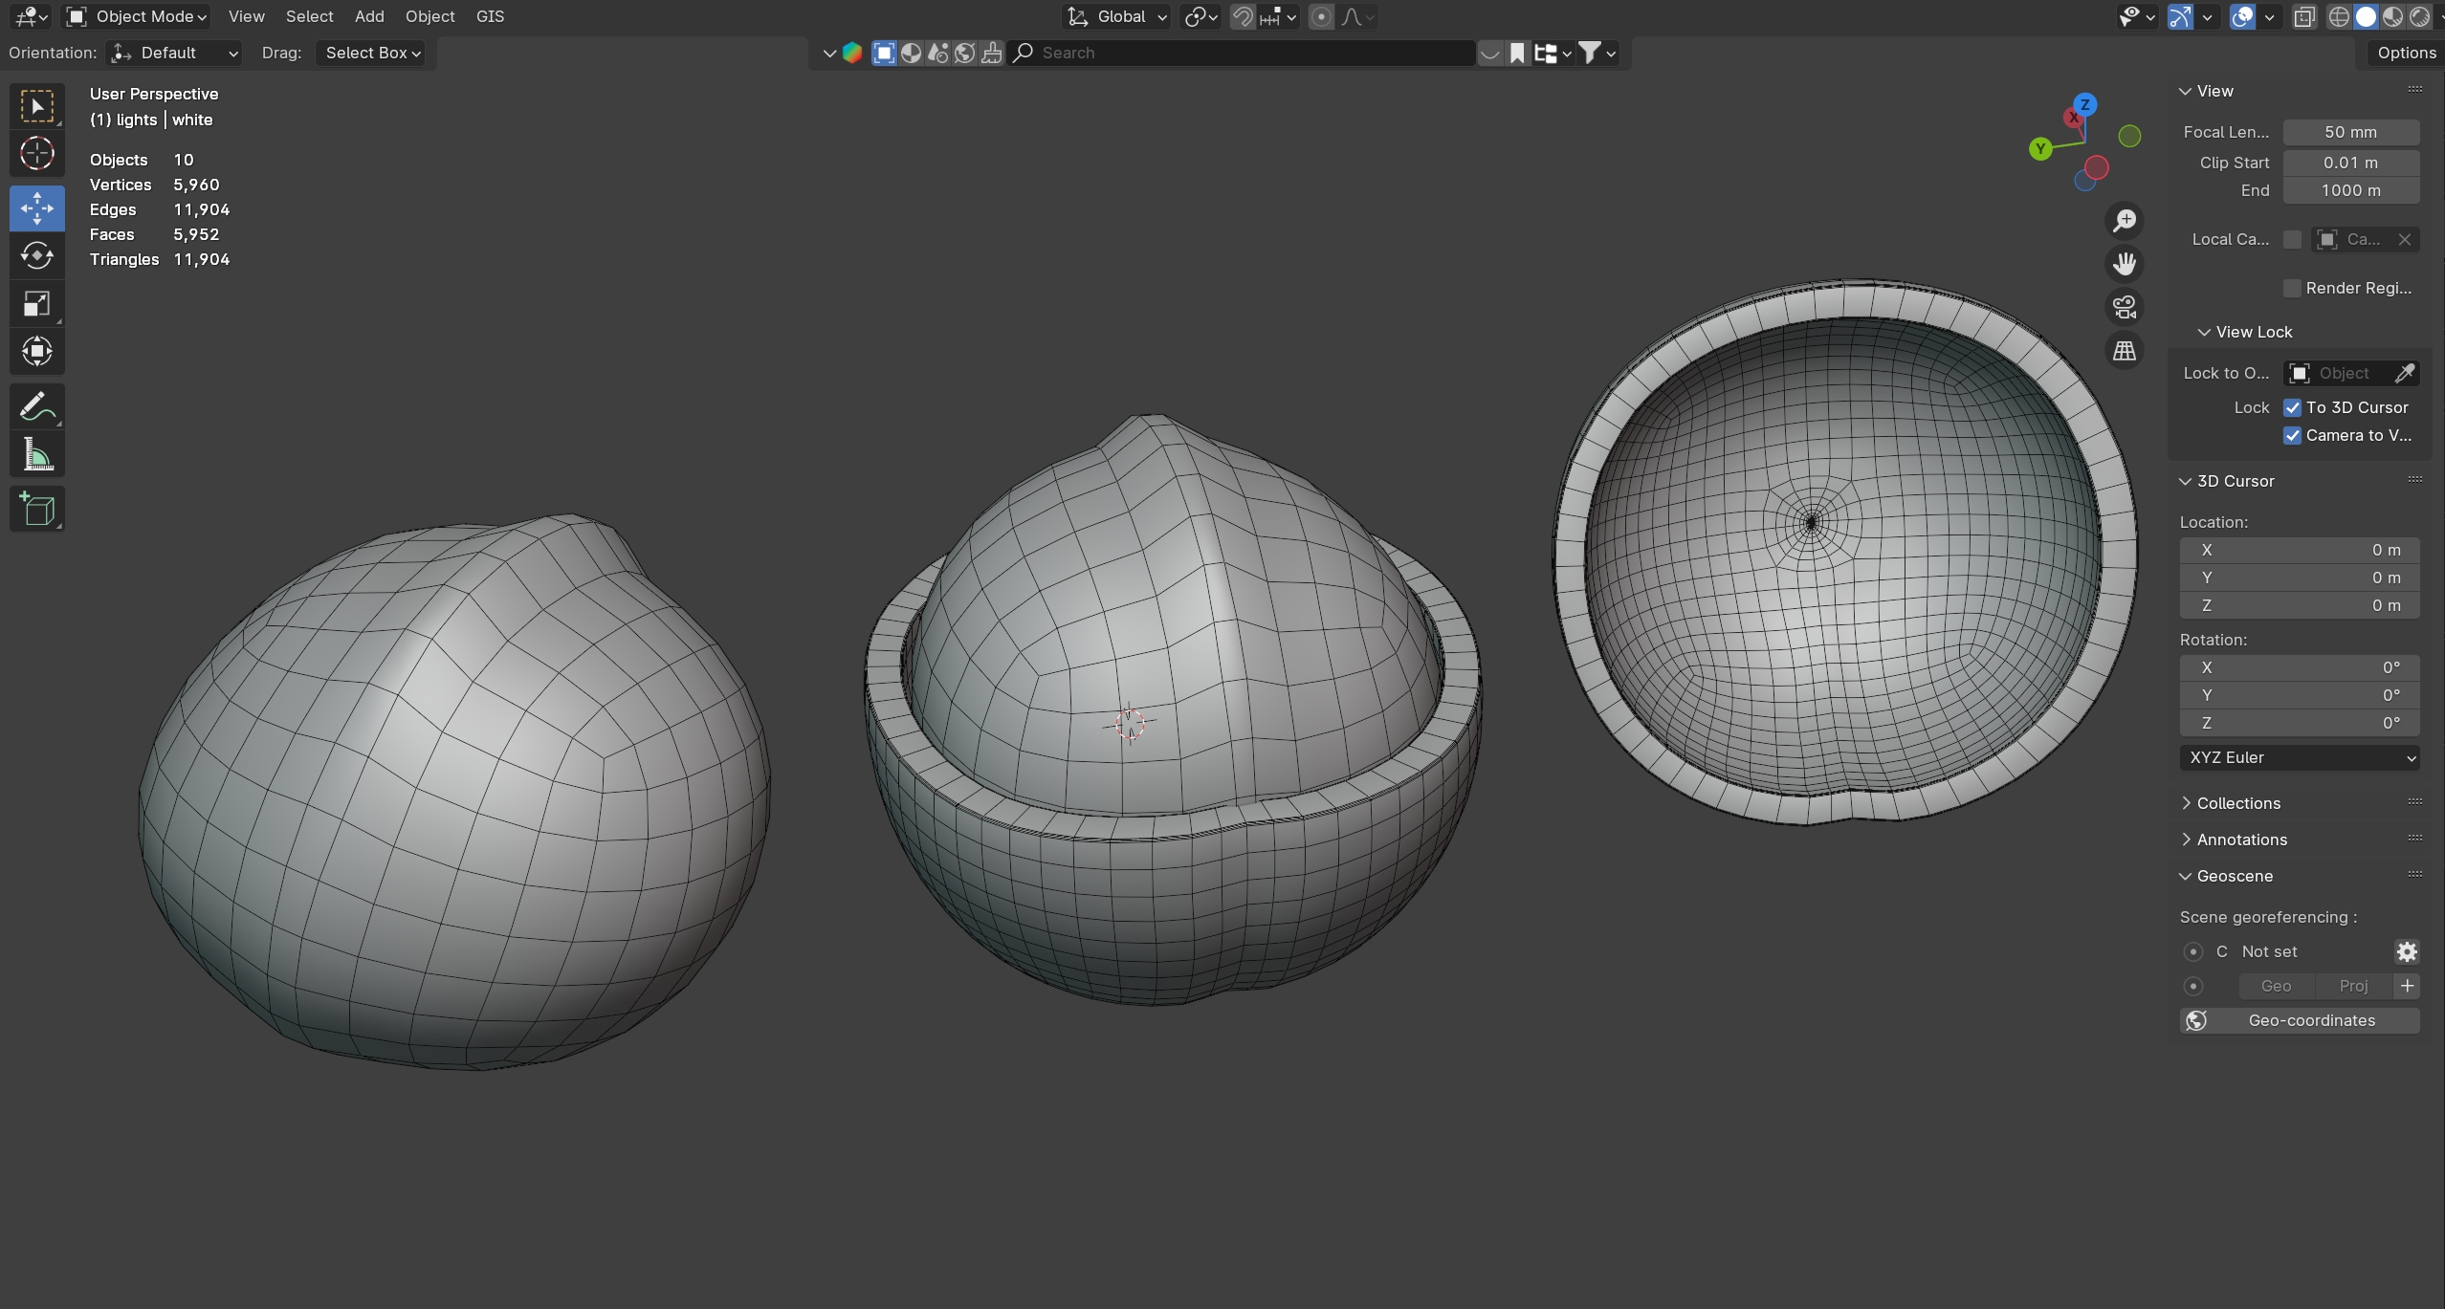Select the Cursor tool in the toolbar

(x=36, y=153)
